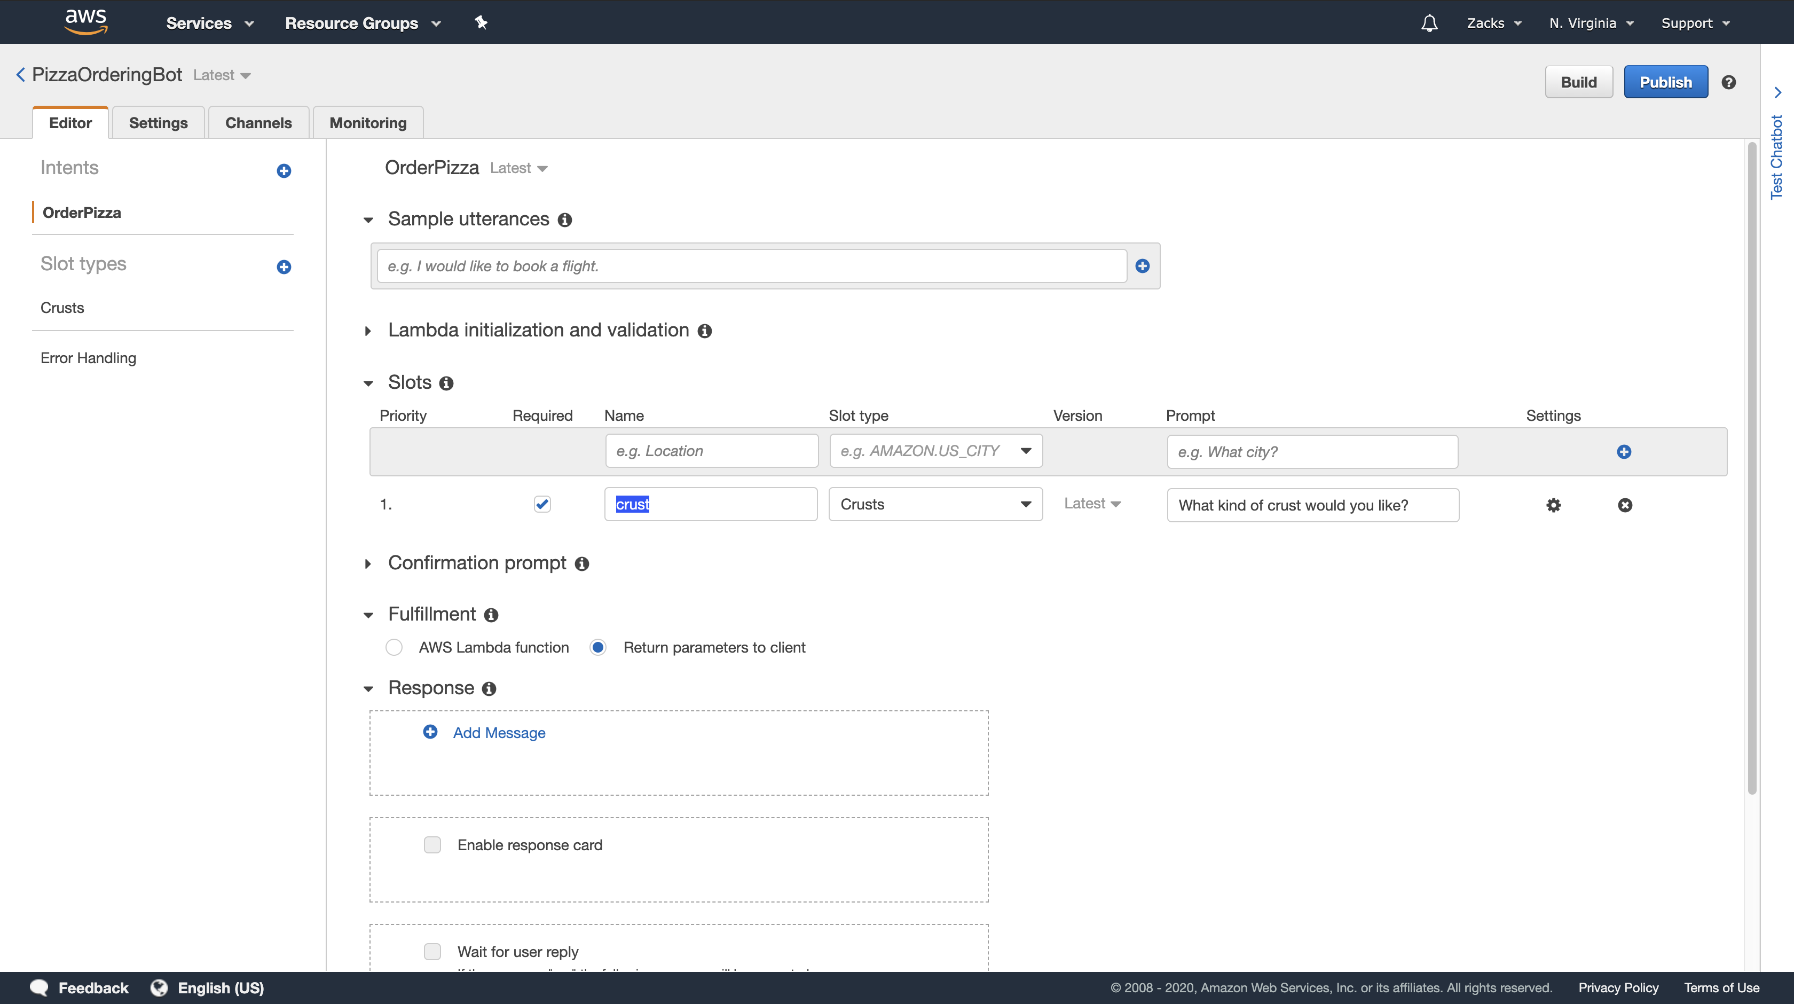Switch to the Channels tab
Viewport: 1794px width, 1004px height.
pyautogui.click(x=258, y=123)
